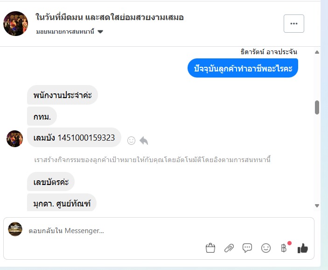The width and height of the screenshot is (328, 270).
Task: Click the conversation title in the header
Action: coord(110,18)
